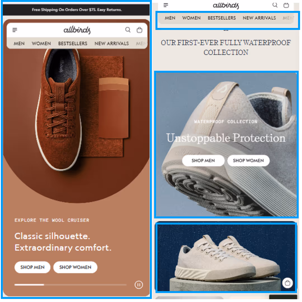Image resolution: width=302 pixels, height=302 pixels.
Task: Open the hamburger menu in right panel
Action: [166, 5]
